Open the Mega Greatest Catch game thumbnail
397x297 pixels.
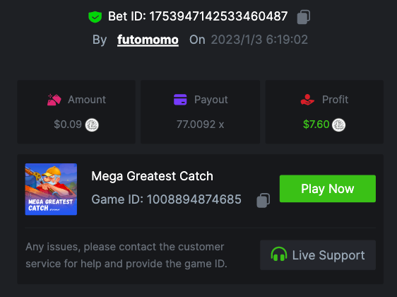tap(51, 190)
